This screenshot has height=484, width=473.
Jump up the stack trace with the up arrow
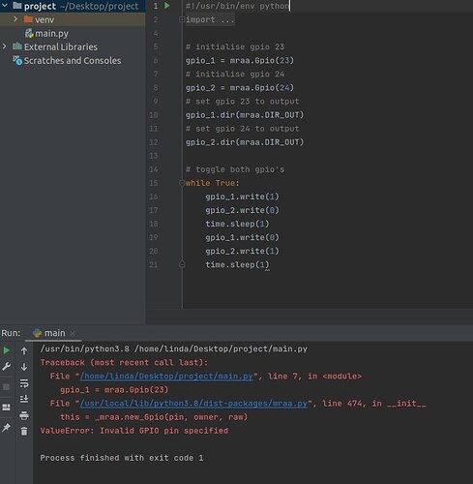pyautogui.click(x=24, y=351)
